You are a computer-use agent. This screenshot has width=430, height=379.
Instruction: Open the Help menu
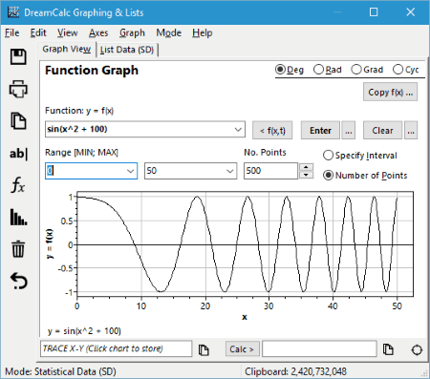pos(202,32)
